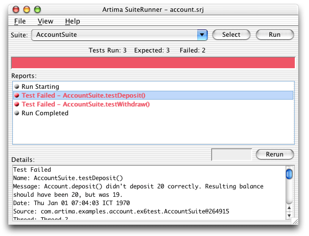Click window title 'Artima SuiteRunner – account.srj'
The width and height of the screenshot is (309, 236).
pyautogui.click(x=153, y=9)
